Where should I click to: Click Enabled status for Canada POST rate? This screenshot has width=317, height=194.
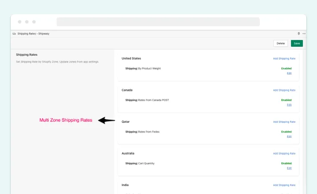coord(286,100)
